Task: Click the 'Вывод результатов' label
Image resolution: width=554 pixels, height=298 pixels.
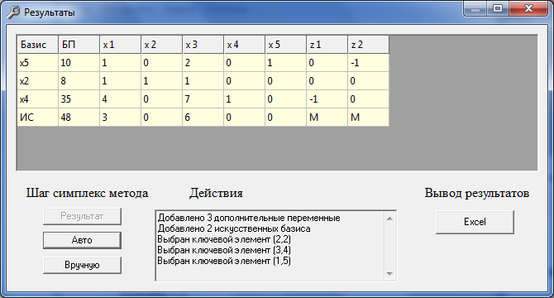Action: click(x=476, y=194)
